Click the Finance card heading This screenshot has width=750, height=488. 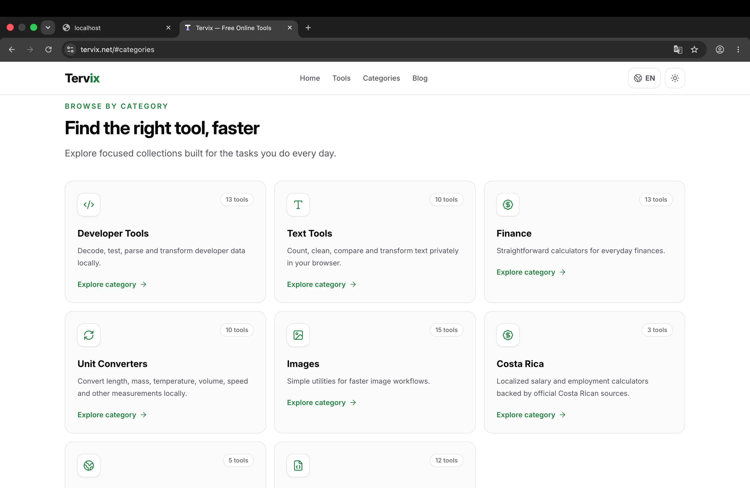pyautogui.click(x=514, y=233)
